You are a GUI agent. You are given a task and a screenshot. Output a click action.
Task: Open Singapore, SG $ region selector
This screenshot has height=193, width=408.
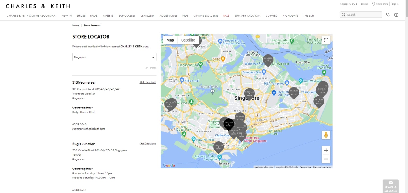point(349,4)
